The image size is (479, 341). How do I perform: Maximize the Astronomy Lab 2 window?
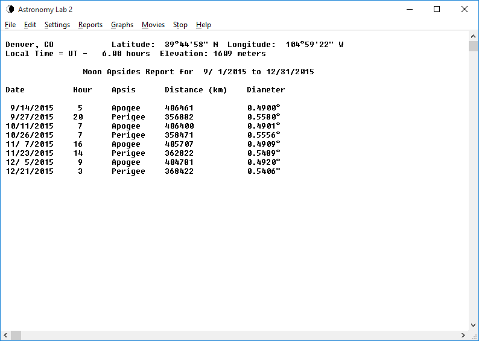(x=437, y=10)
